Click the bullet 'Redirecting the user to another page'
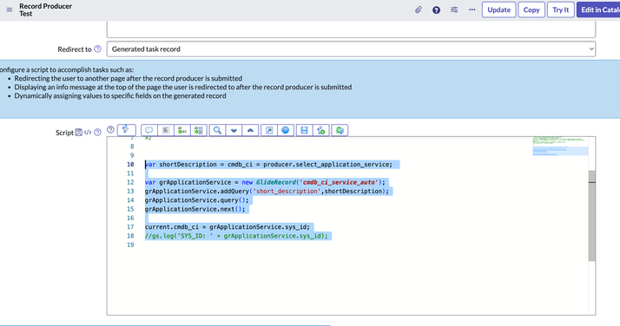The image size is (620, 326). pos(129,79)
